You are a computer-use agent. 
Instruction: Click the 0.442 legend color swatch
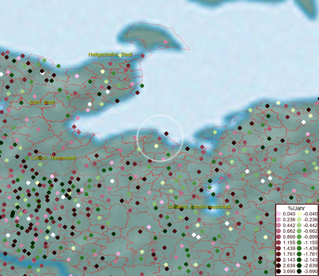click(279, 225)
